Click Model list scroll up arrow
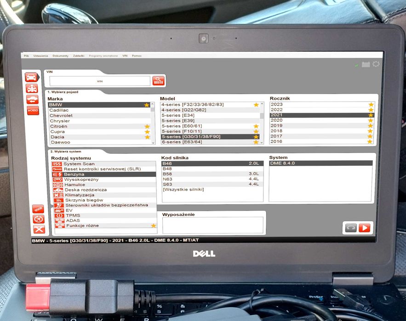 click(262, 104)
